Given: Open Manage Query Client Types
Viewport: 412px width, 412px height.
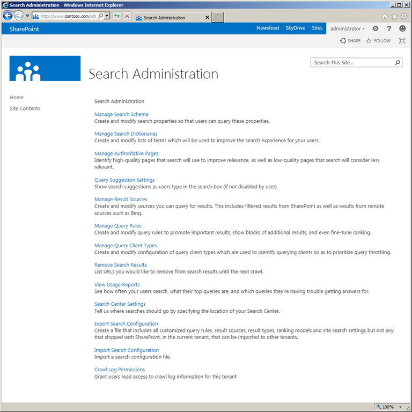Looking at the screenshot, I should [x=126, y=245].
